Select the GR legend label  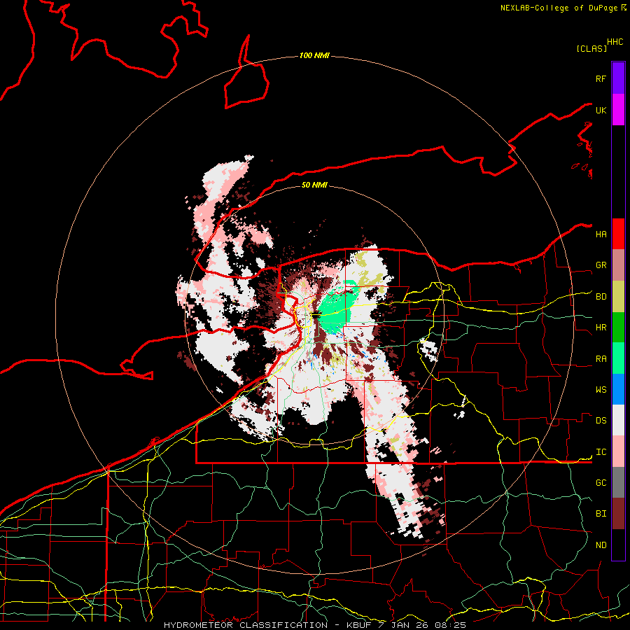click(x=601, y=265)
